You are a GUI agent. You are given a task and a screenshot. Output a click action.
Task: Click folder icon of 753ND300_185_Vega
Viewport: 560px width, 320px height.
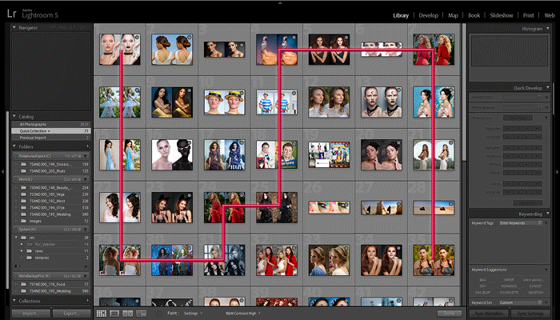pos(23,194)
